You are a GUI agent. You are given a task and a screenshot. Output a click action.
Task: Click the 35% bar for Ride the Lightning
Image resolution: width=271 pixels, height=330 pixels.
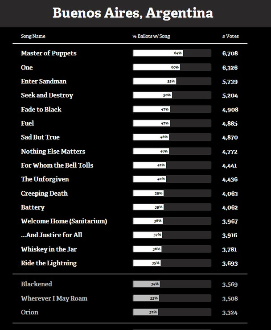147,263
